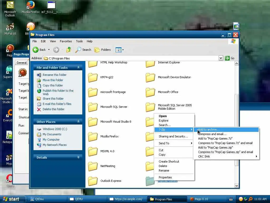Expand the Details panel
This screenshot has width=270, height=203.
[x=78, y=157]
